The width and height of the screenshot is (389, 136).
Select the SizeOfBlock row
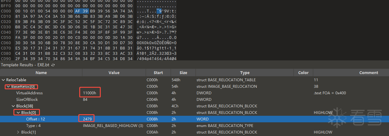click(27, 100)
